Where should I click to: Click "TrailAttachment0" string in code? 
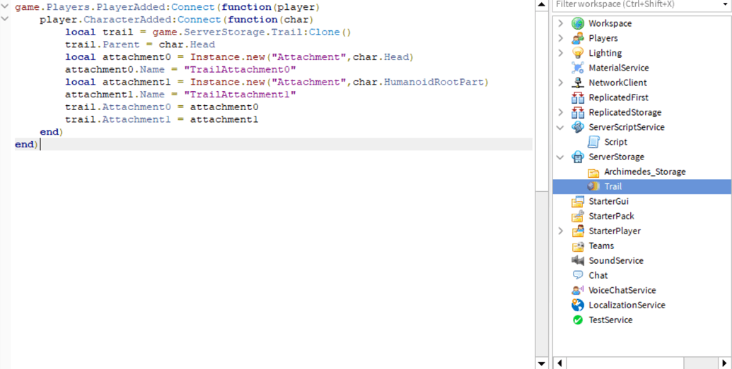click(x=240, y=69)
